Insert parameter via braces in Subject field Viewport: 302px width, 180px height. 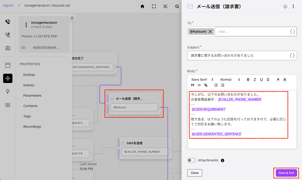pyautogui.click(x=292, y=55)
